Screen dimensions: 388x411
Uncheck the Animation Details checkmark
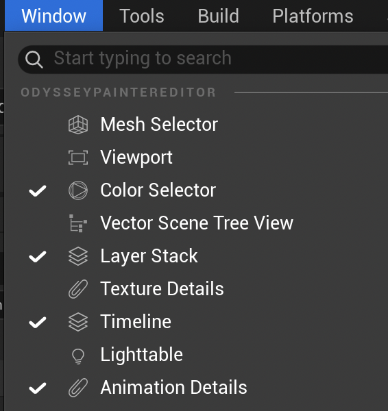click(x=38, y=388)
